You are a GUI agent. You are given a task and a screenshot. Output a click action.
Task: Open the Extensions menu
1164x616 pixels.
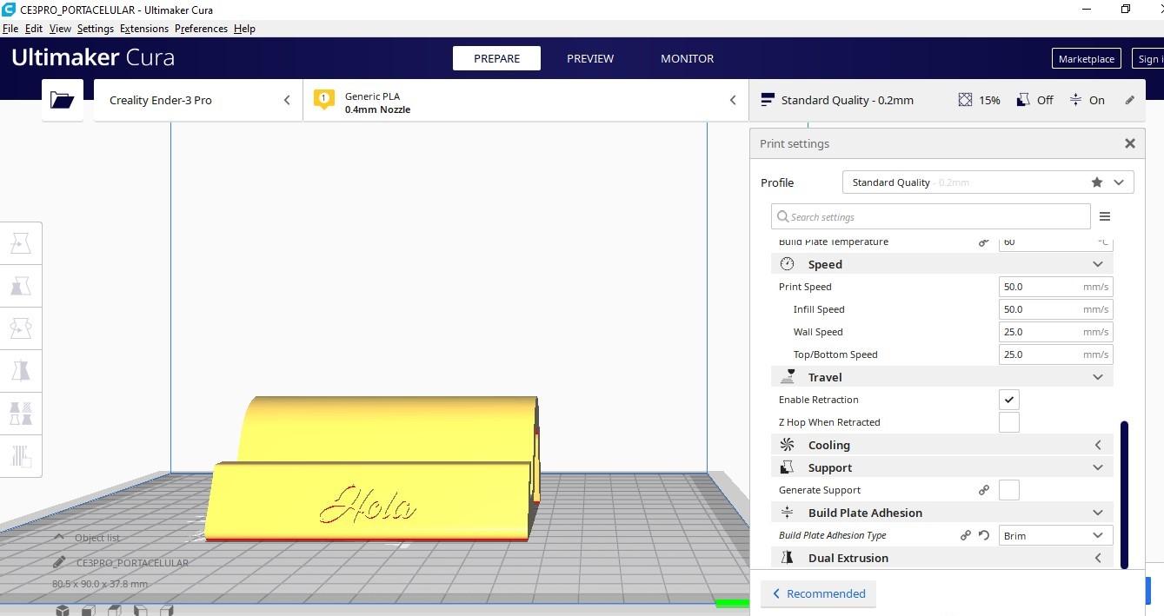pos(144,29)
